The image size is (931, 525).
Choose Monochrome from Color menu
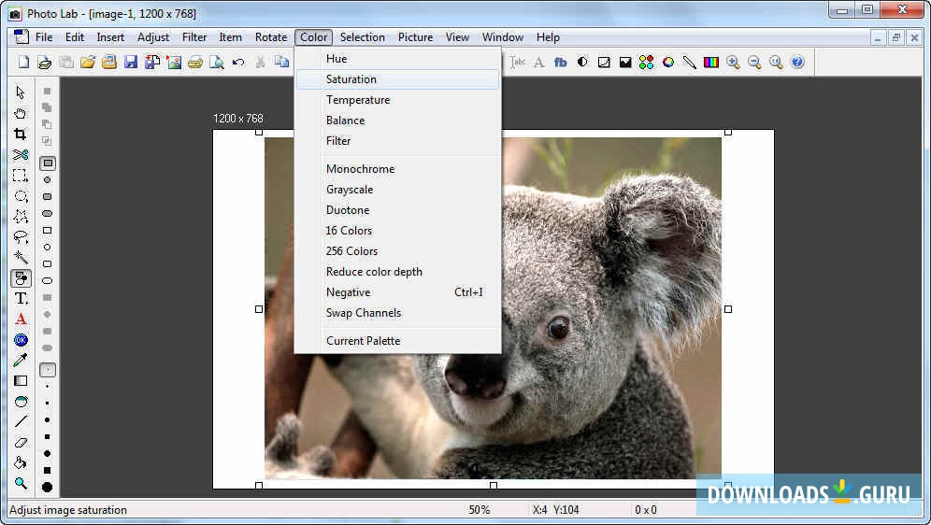pos(398,169)
